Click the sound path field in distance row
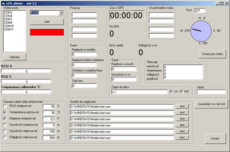Image resolution: width=230 pixels, height=152 pixels. 122,138
